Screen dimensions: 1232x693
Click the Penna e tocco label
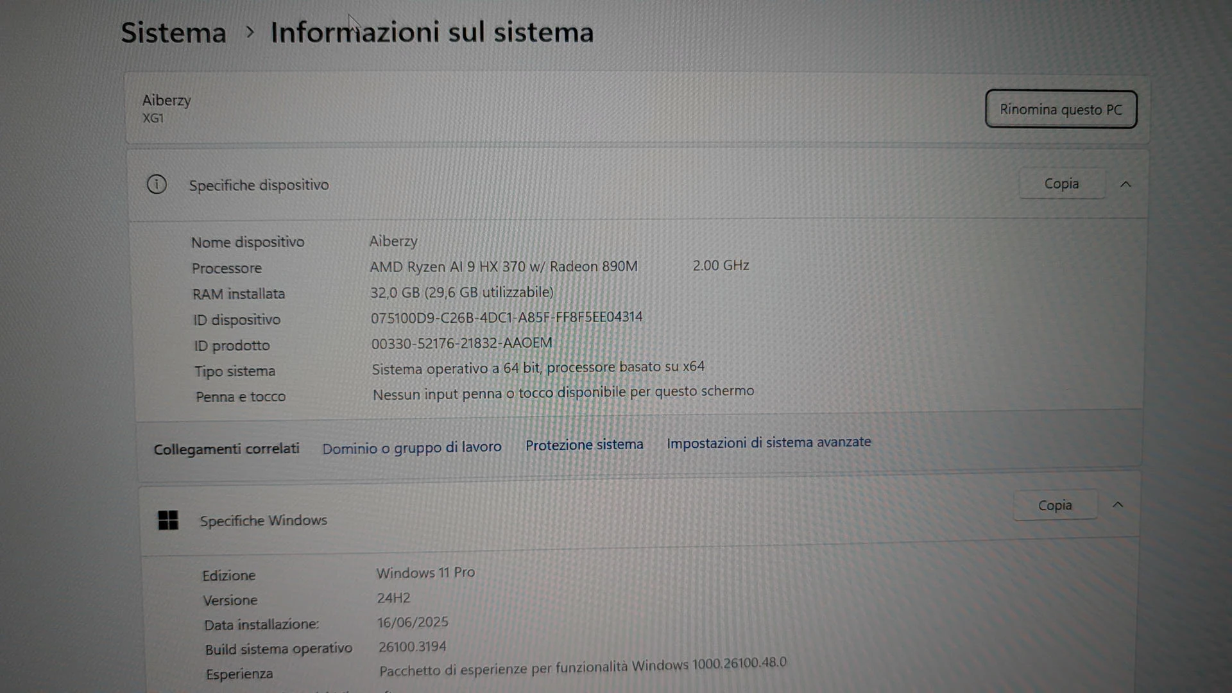tap(241, 397)
